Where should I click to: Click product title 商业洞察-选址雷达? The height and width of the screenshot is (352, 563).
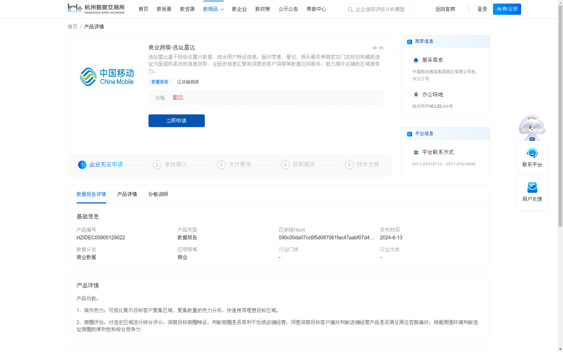tap(172, 48)
